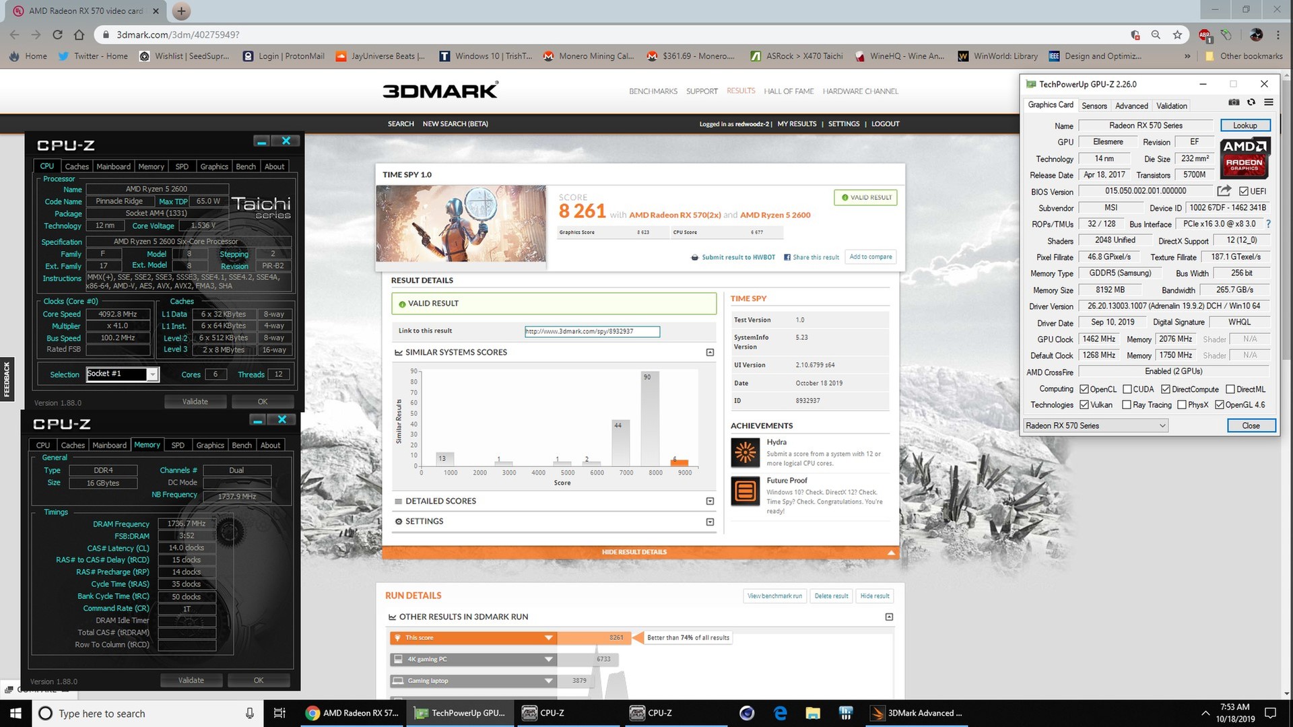The width and height of the screenshot is (1293, 727).
Task: Click orange This score result bar
Action: coord(509,637)
